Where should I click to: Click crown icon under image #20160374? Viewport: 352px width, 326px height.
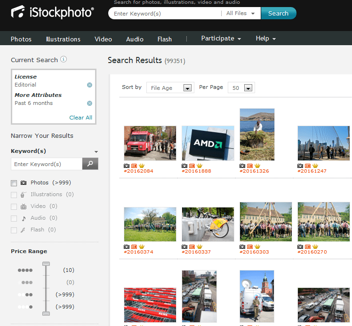142,247
